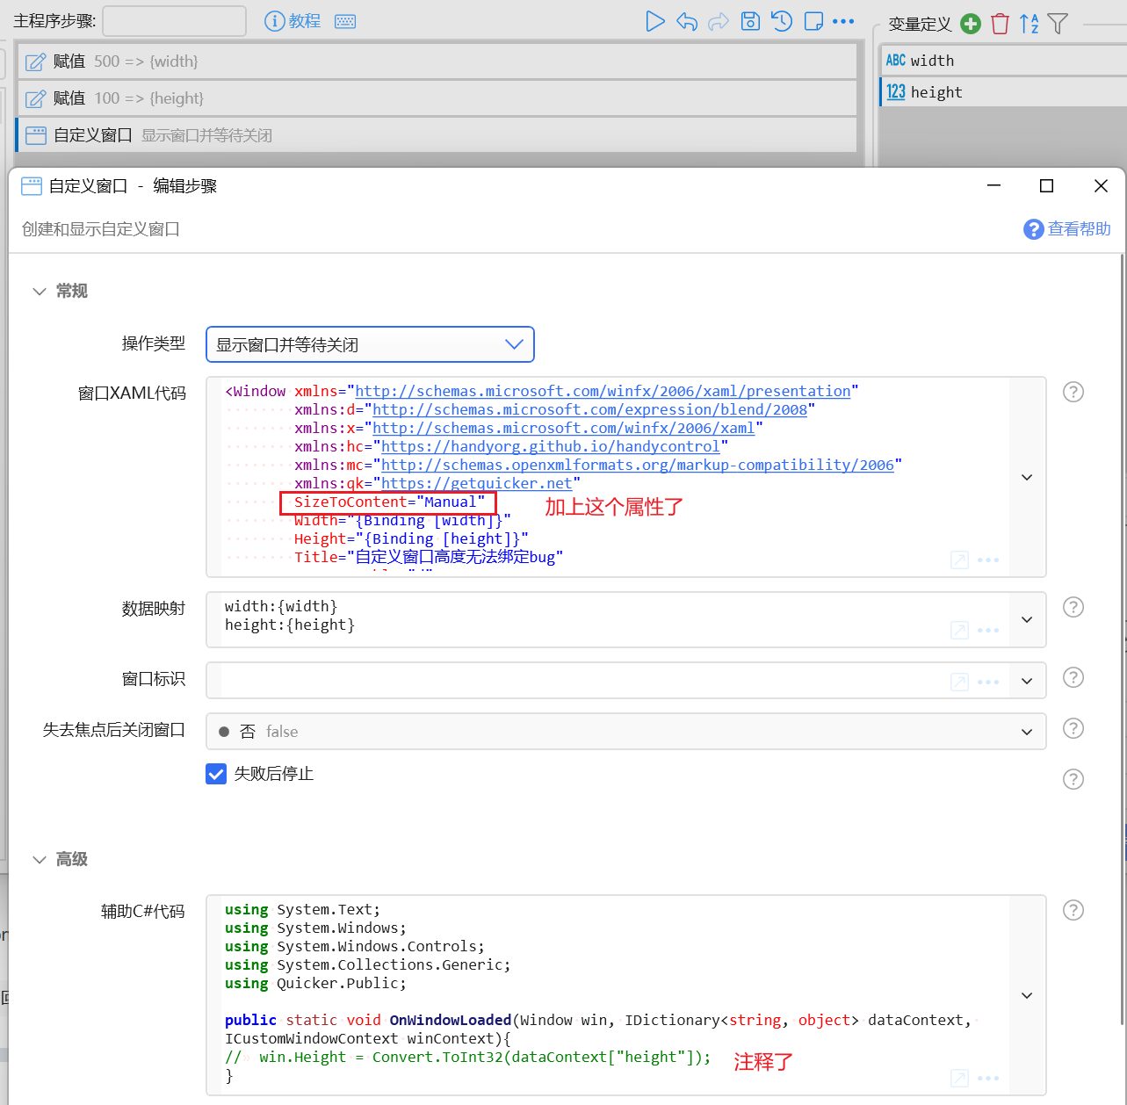
Task: Show help for 失败后停止
Action: 1073,779
